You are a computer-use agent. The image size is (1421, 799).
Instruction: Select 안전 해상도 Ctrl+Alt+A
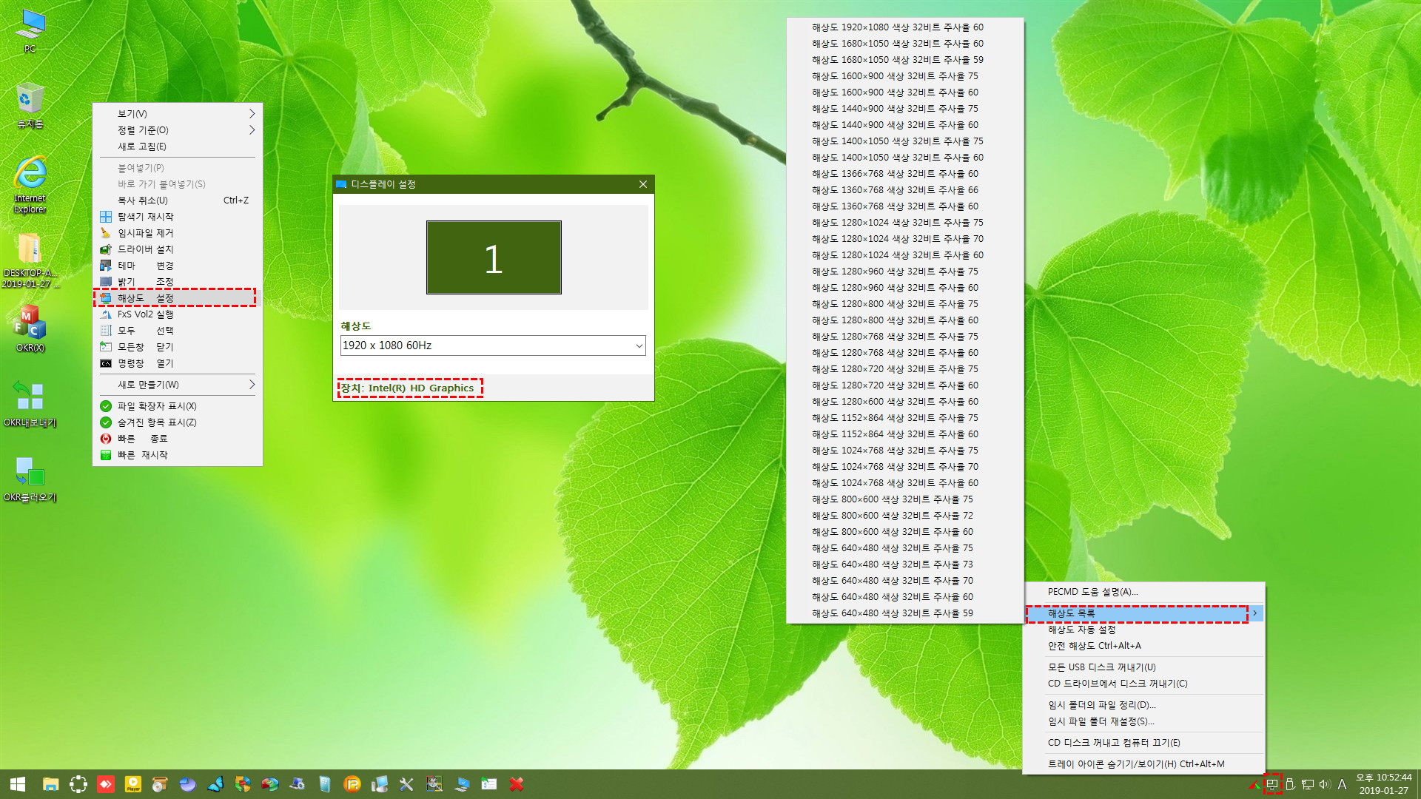(x=1143, y=646)
